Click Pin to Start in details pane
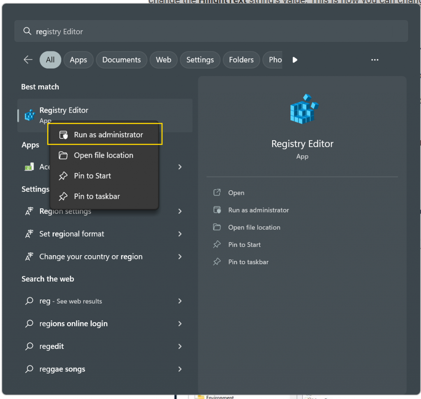 tap(244, 244)
